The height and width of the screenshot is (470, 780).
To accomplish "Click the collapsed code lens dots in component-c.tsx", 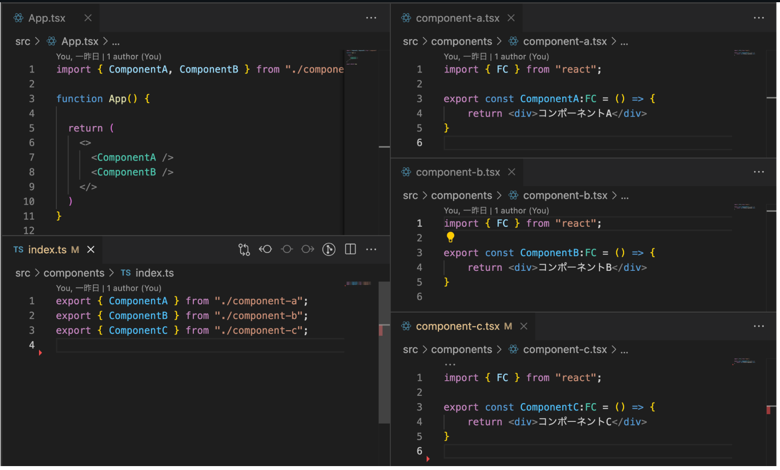I will pos(450,364).
